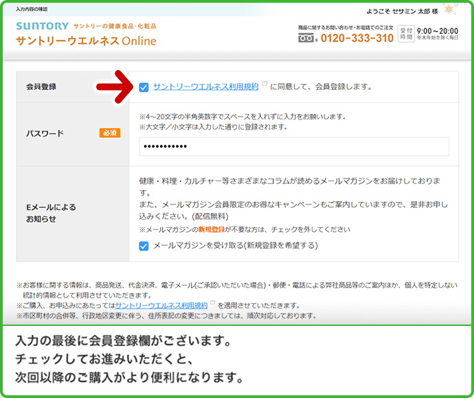Click the 入力内容の確認 heading text
This screenshot has width=474, height=398.
pos(32,9)
